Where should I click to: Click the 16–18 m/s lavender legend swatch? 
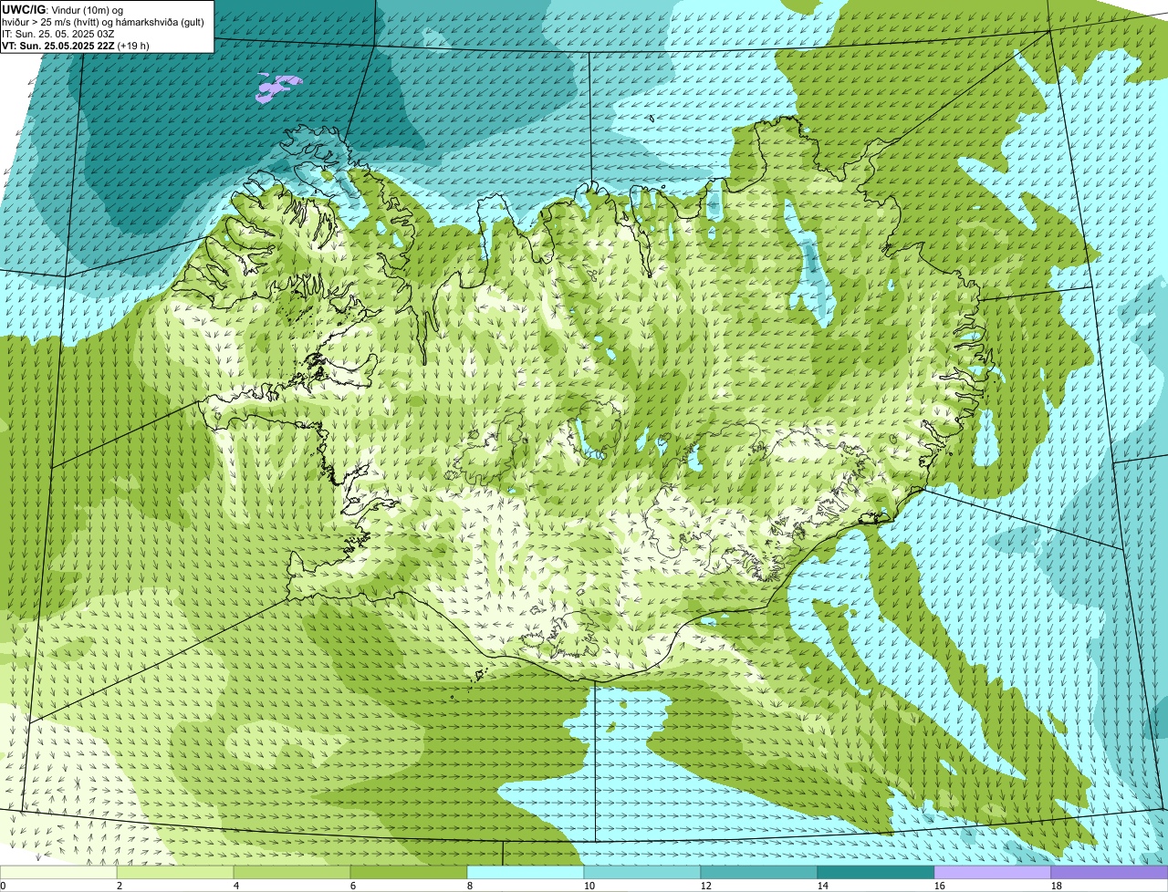[993, 872]
